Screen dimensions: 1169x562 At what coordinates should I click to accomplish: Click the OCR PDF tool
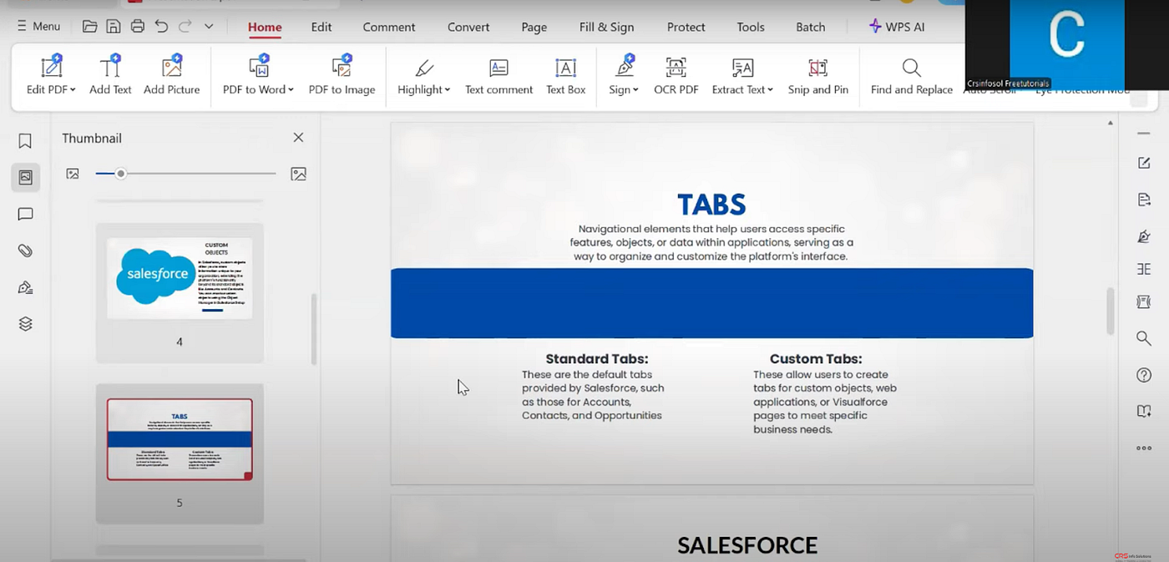676,75
